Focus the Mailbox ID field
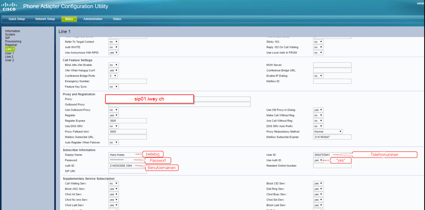This screenshot has height=210, width=425. click(332, 81)
